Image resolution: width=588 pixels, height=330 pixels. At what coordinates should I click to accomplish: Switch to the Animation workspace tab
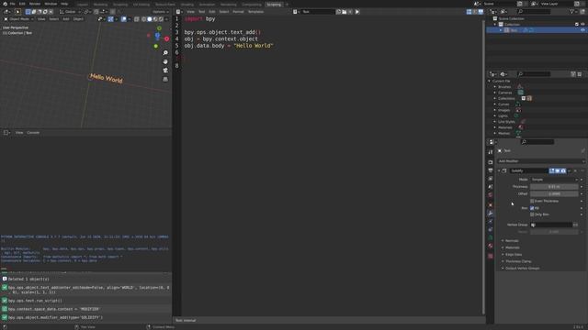[207, 5]
